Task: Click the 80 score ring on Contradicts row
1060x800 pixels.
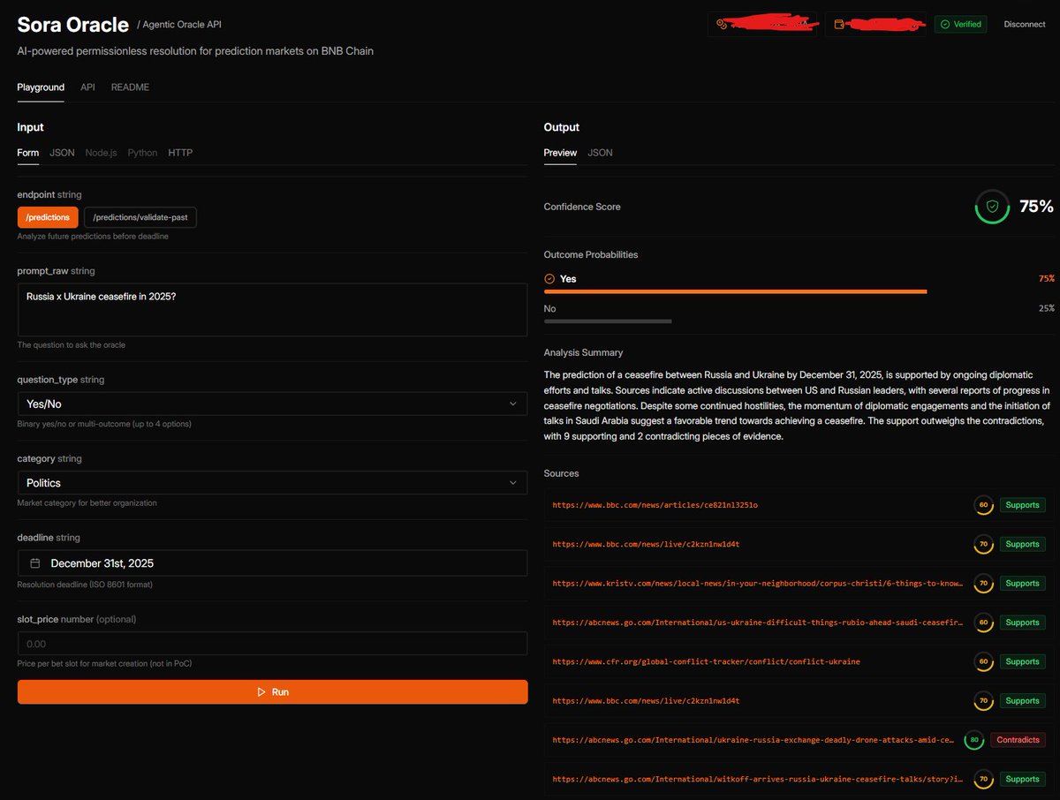Action: 974,740
